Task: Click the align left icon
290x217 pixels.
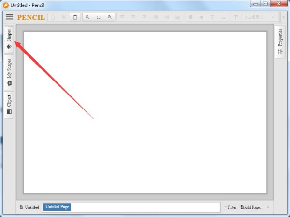Action: (x=122, y=17)
